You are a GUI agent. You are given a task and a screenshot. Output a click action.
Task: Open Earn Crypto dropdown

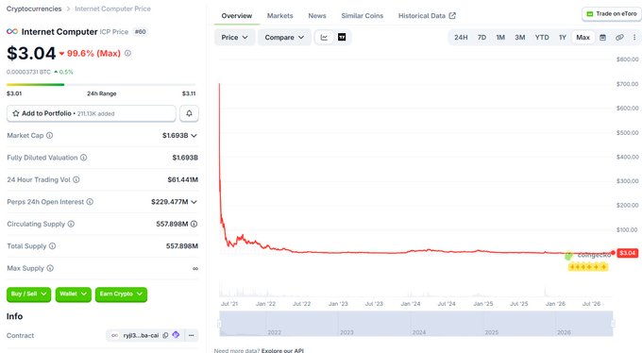tap(121, 294)
